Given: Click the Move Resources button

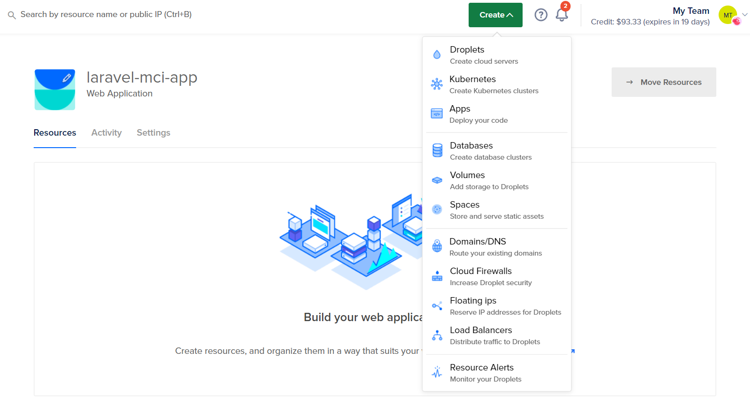Looking at the screenshot, I should coord(664,82).
